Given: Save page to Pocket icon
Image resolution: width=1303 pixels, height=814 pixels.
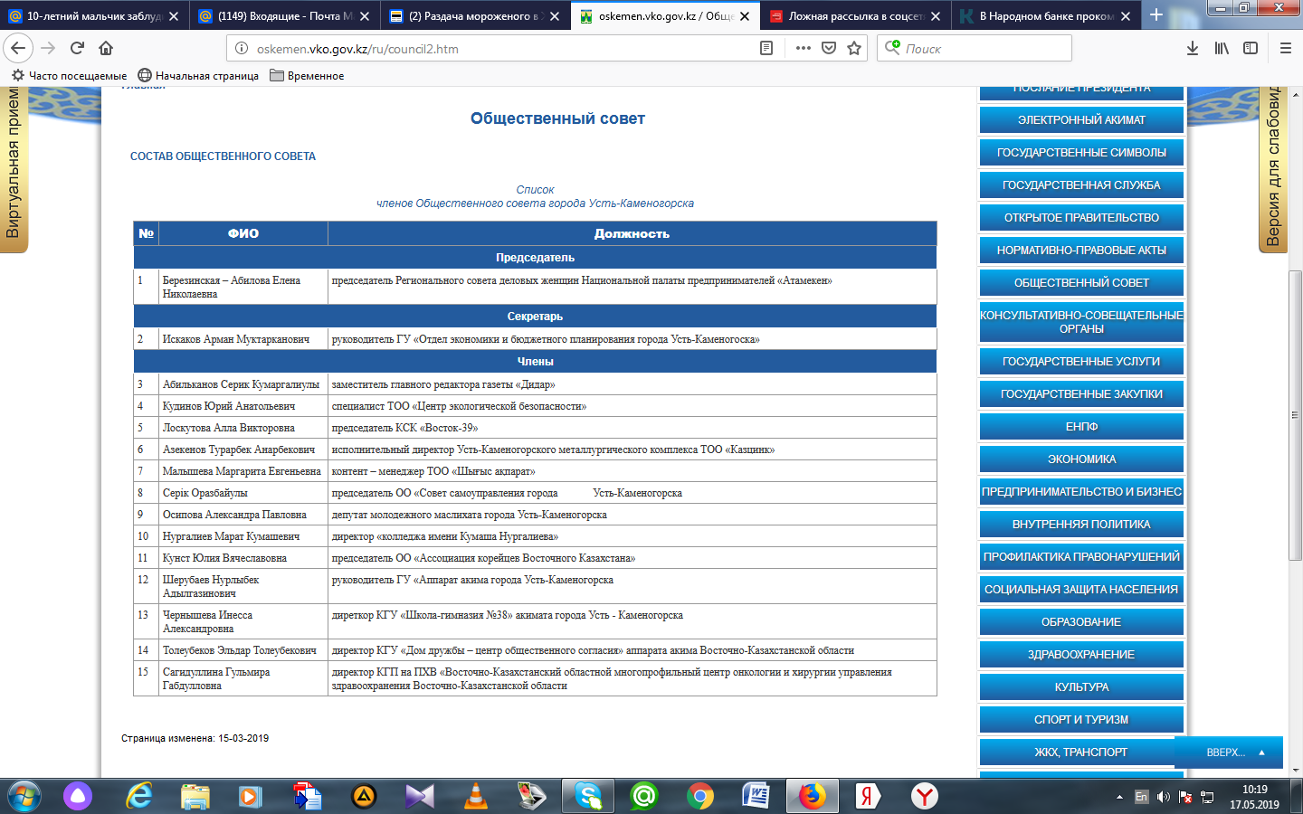Looking at the screenshot, I should pyautogui.click(x=828, y=48).
